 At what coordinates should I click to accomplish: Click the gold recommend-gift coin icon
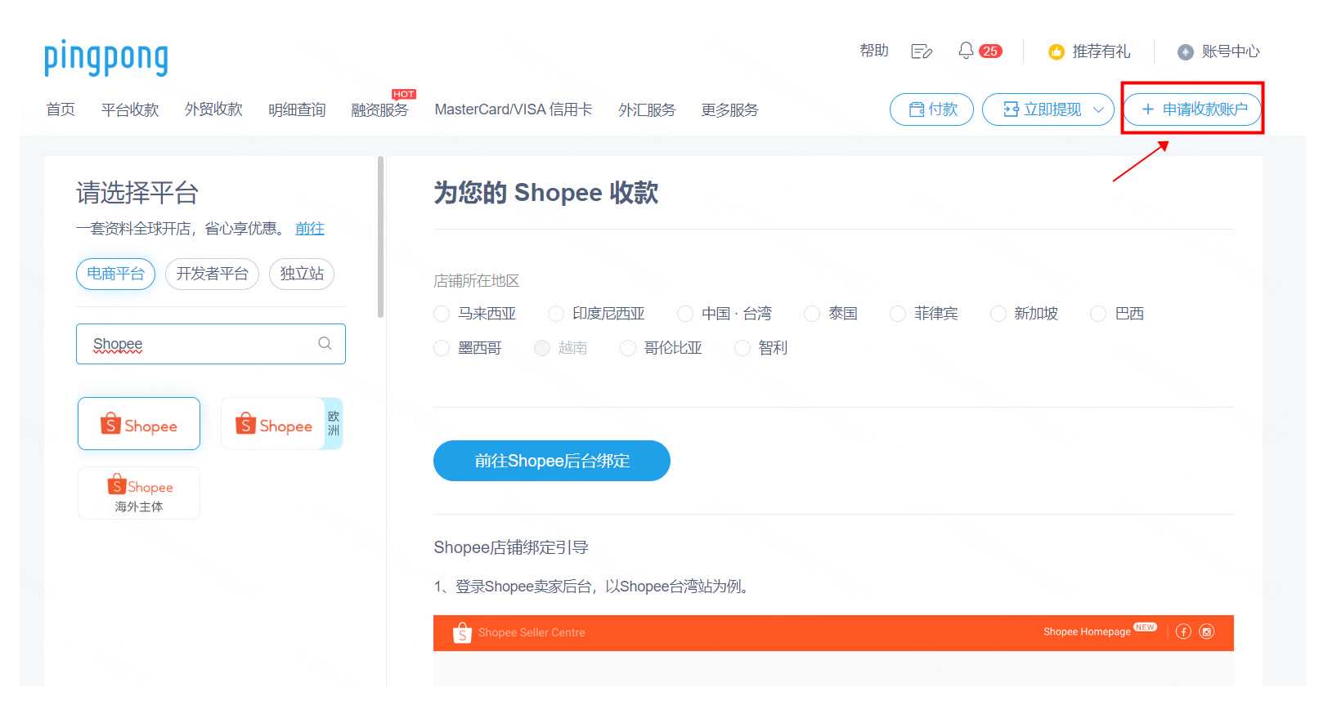click(x=1057, y=52)
